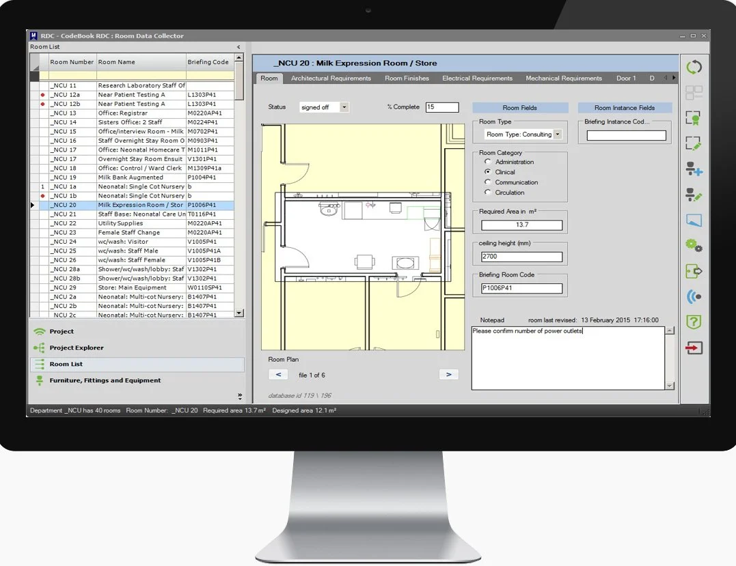The image size is (736, 566).
Task: Click the red marker beside room _NCU 12a
Action: click(43, 95)
